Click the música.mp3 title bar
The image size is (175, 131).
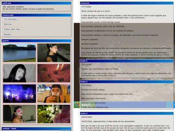click(x=36, y=15)
